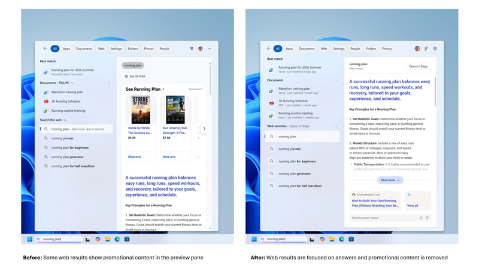Expand 'Web searches - Opens in Edge' section
This screenshot has width=479, height=269.
(336, 126)
